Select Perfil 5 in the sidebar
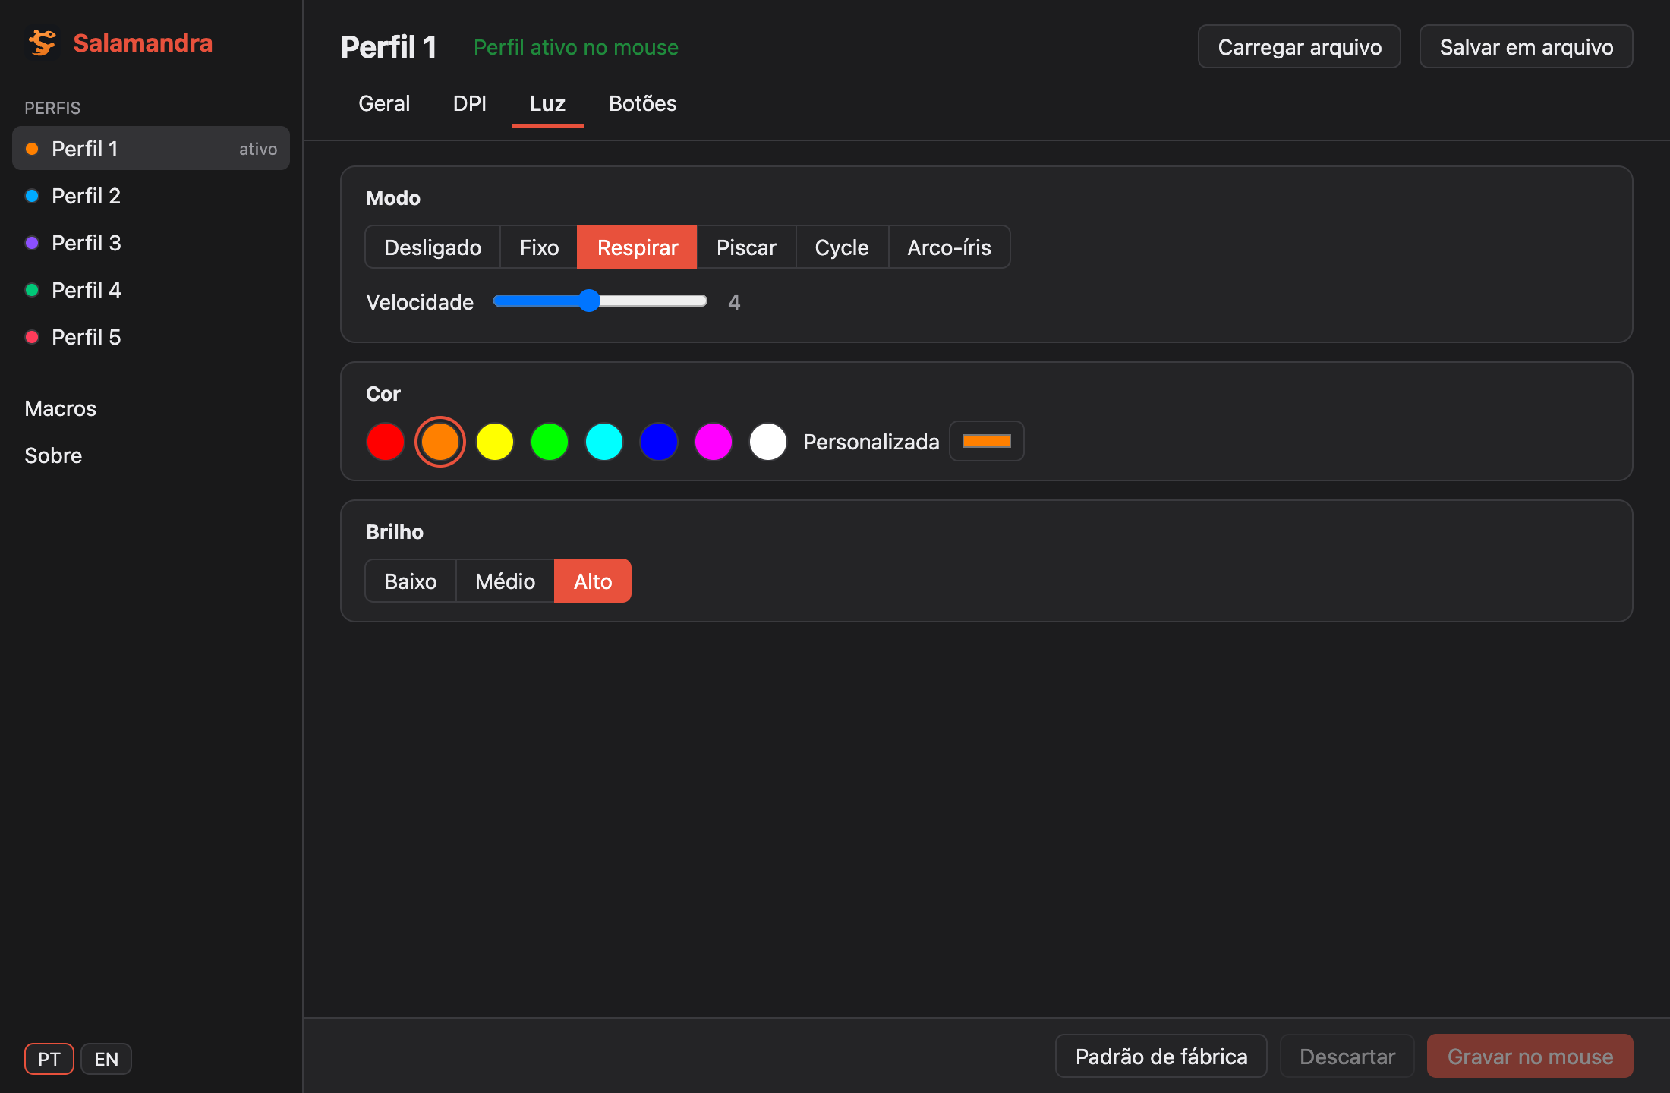This screenshot has width=1670, height=1093. (x=151, y=337)
